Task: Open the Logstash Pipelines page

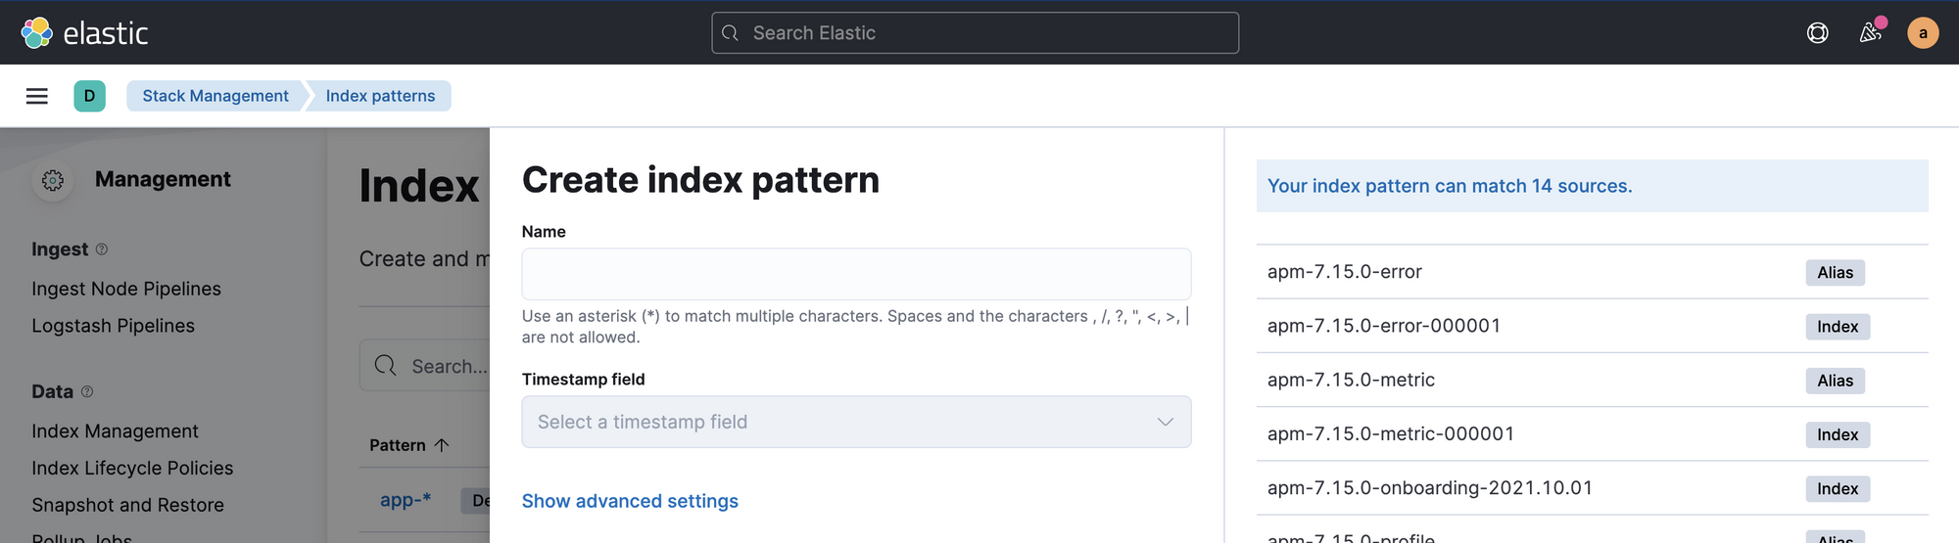Action: click(113, 326)
